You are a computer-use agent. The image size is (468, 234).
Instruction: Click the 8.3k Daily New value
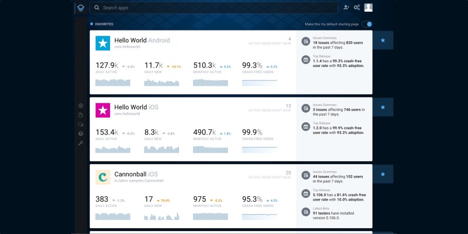(x=152, y=132)
